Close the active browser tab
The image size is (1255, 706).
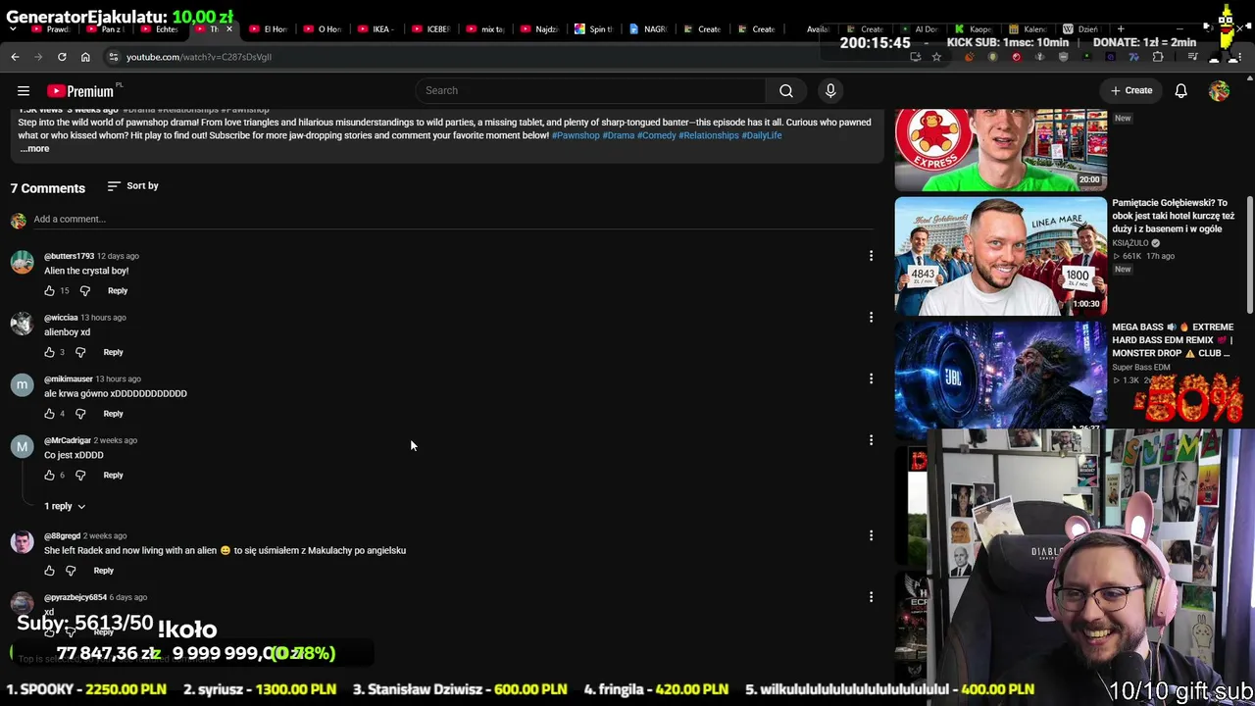pyautogui.click(x=229, y=29)
